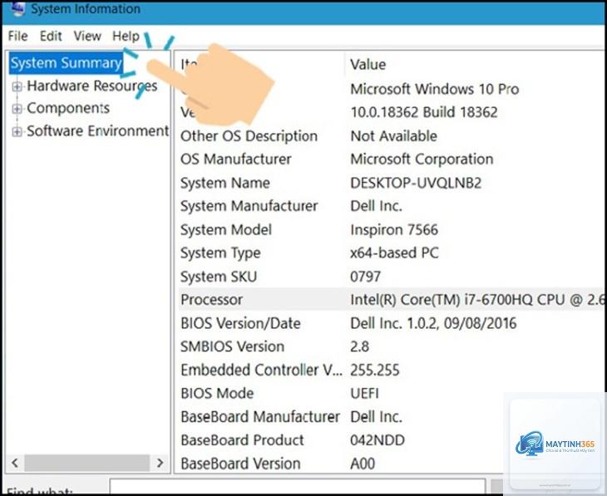Expand the Hardware Resources node
The image size is (607, 496).
click(17, 86)
